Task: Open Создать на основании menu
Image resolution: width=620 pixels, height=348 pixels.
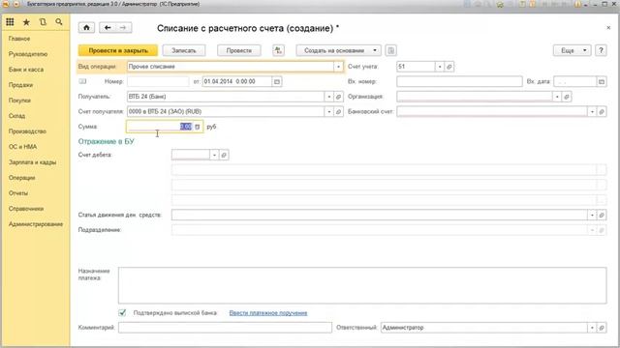Action: click(338, 50)
